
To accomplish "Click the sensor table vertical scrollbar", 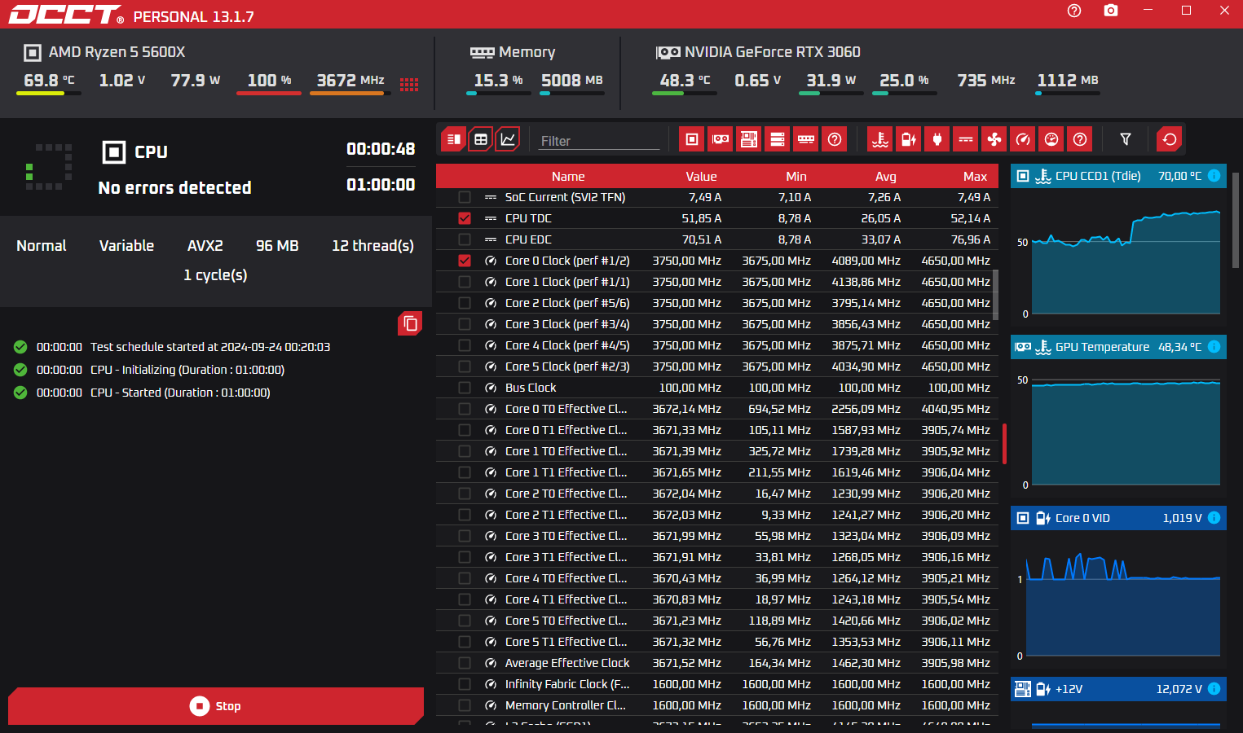I will click(995, 295).
